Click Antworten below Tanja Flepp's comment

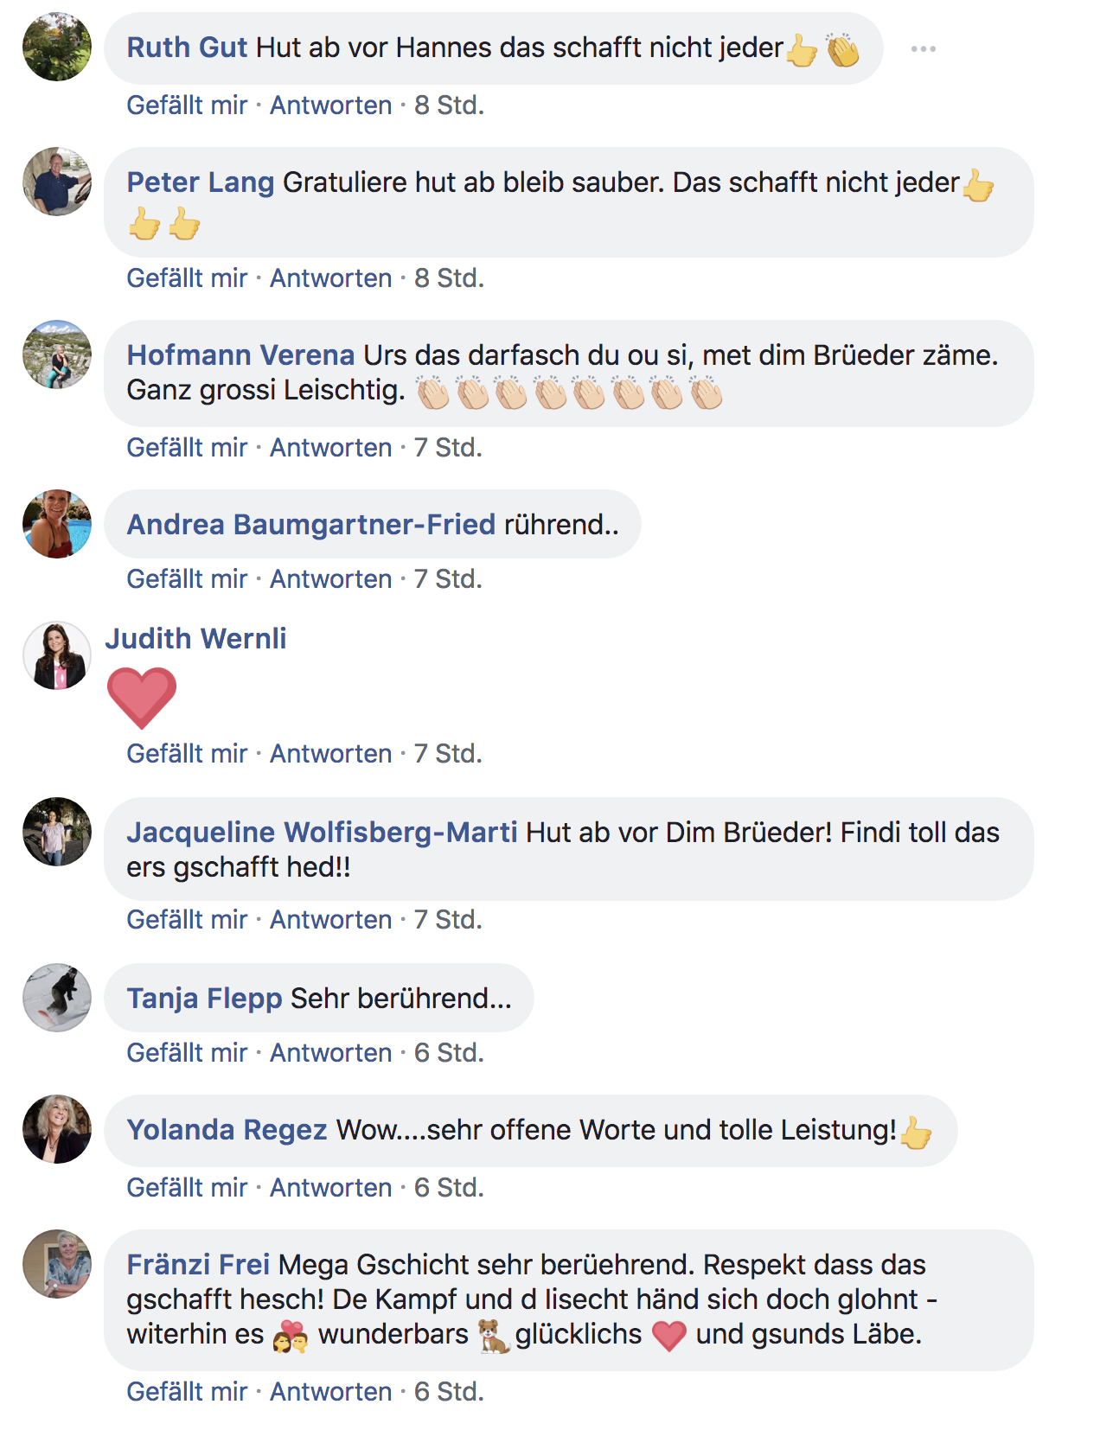click(331, 1053)
